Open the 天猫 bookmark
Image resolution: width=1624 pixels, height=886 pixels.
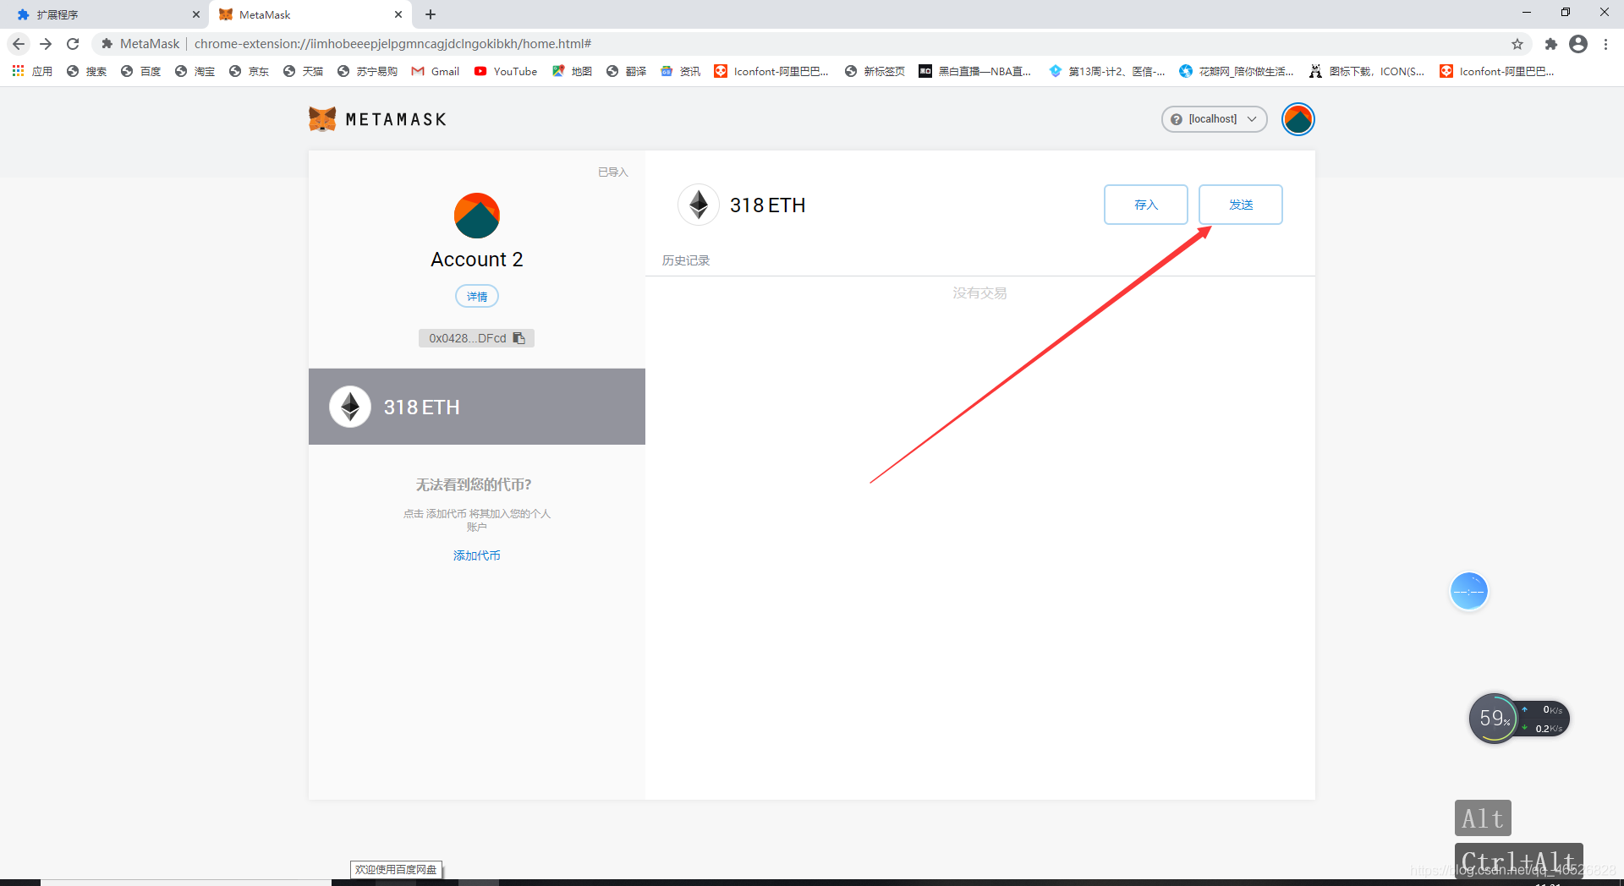coord(303,72)
